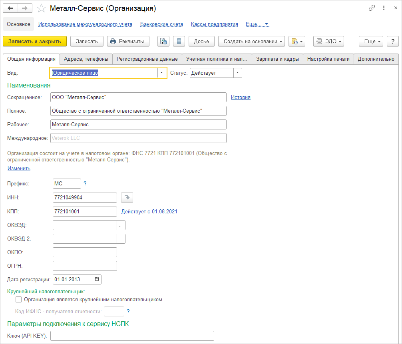The height and width of the screenshot is (344, 402).
Task: Click the document copy icon left of Досье
Action: (x=163, y=41)
